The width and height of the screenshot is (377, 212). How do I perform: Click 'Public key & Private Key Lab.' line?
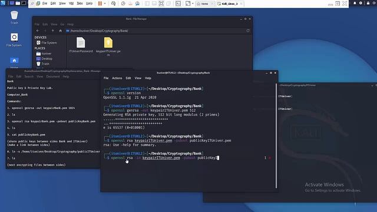coord(30,88)
